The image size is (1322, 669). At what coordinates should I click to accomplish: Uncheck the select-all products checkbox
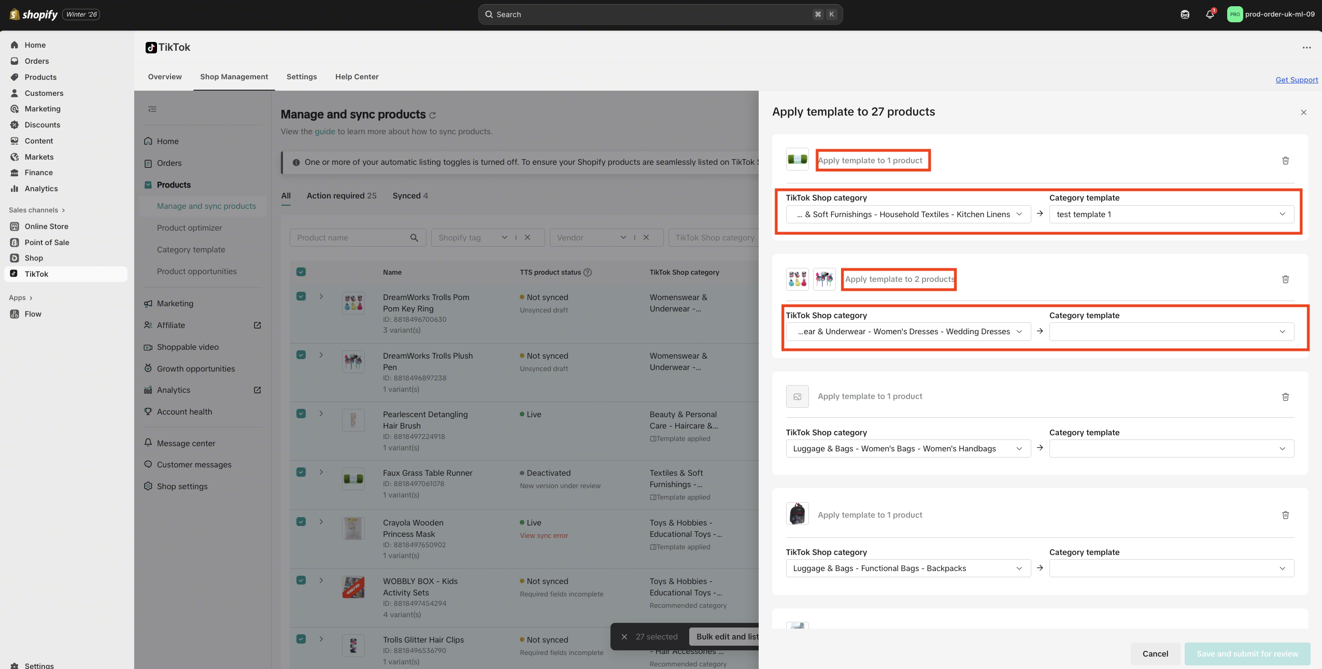pos(301,272)
